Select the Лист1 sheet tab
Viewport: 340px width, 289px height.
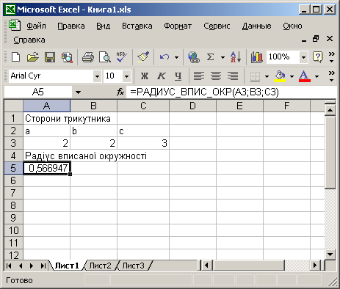(x=67, y=266)
